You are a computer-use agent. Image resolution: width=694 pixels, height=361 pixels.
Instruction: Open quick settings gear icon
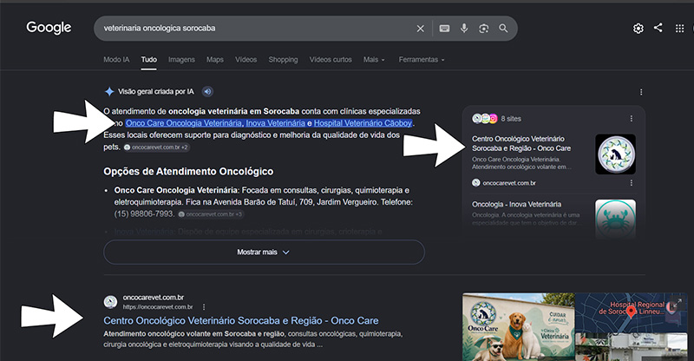638,29
